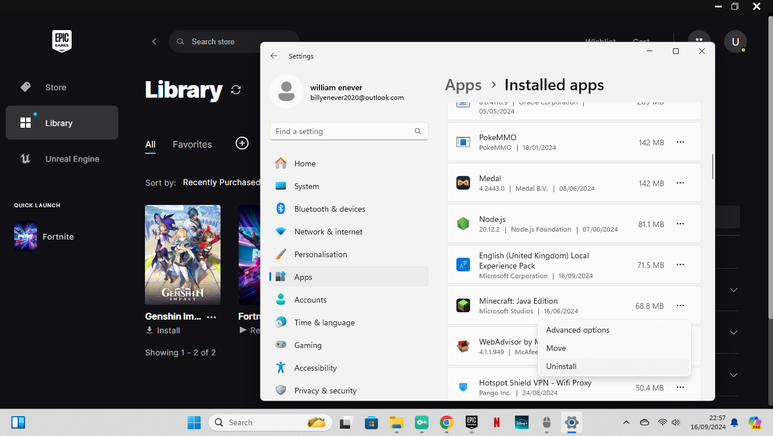
Task: Click the Library refresh icon
Action: tap(236, 90)
